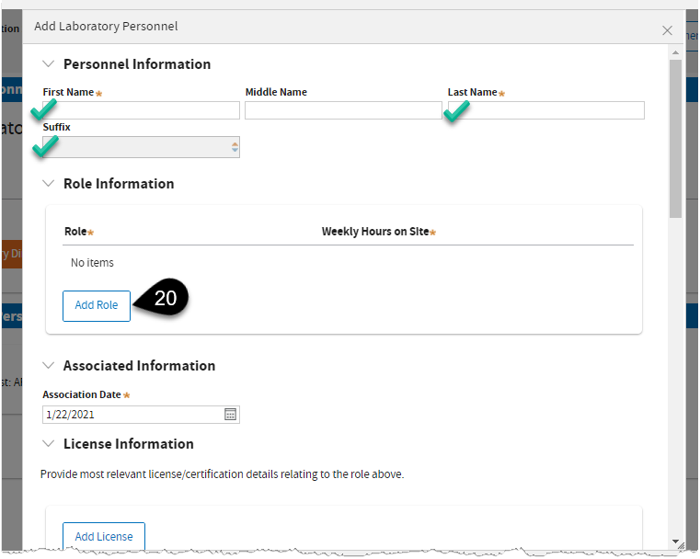Collapse the Associated Information section
The image size is (700, 559).
(x=49, y=366)
